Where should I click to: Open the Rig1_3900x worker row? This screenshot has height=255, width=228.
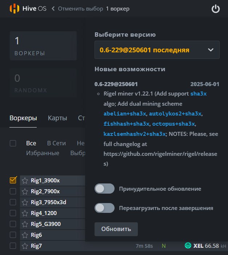pos(52,181)
